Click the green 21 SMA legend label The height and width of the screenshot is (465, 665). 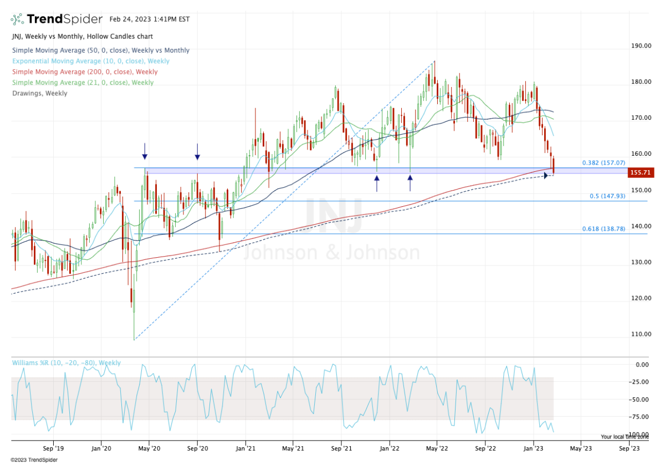(x=83, y=83)
